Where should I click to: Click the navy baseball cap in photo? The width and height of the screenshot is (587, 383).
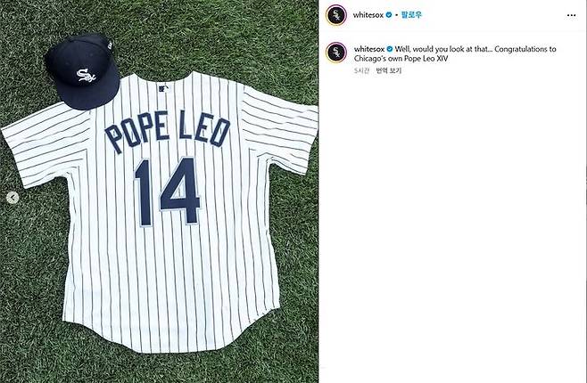[83, 72]
